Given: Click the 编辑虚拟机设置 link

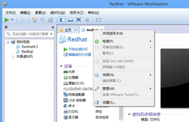Looking at the screenshot, I should (79, 54).
